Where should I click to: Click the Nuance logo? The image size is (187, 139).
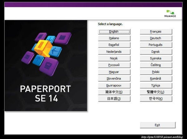pyautogui.click(x=170, y=14)
